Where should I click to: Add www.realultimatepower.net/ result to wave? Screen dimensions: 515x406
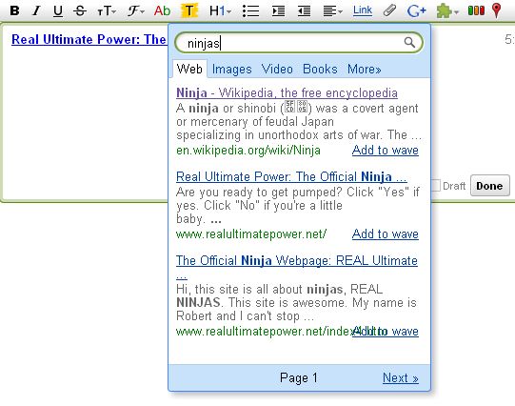(386, 234)
